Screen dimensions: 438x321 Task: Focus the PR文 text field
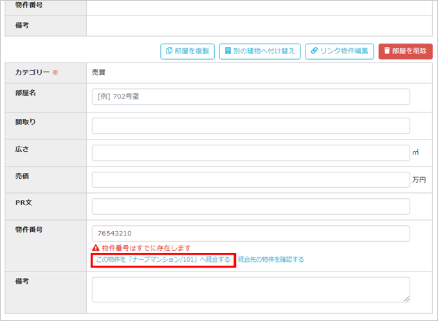pos(251,206)
